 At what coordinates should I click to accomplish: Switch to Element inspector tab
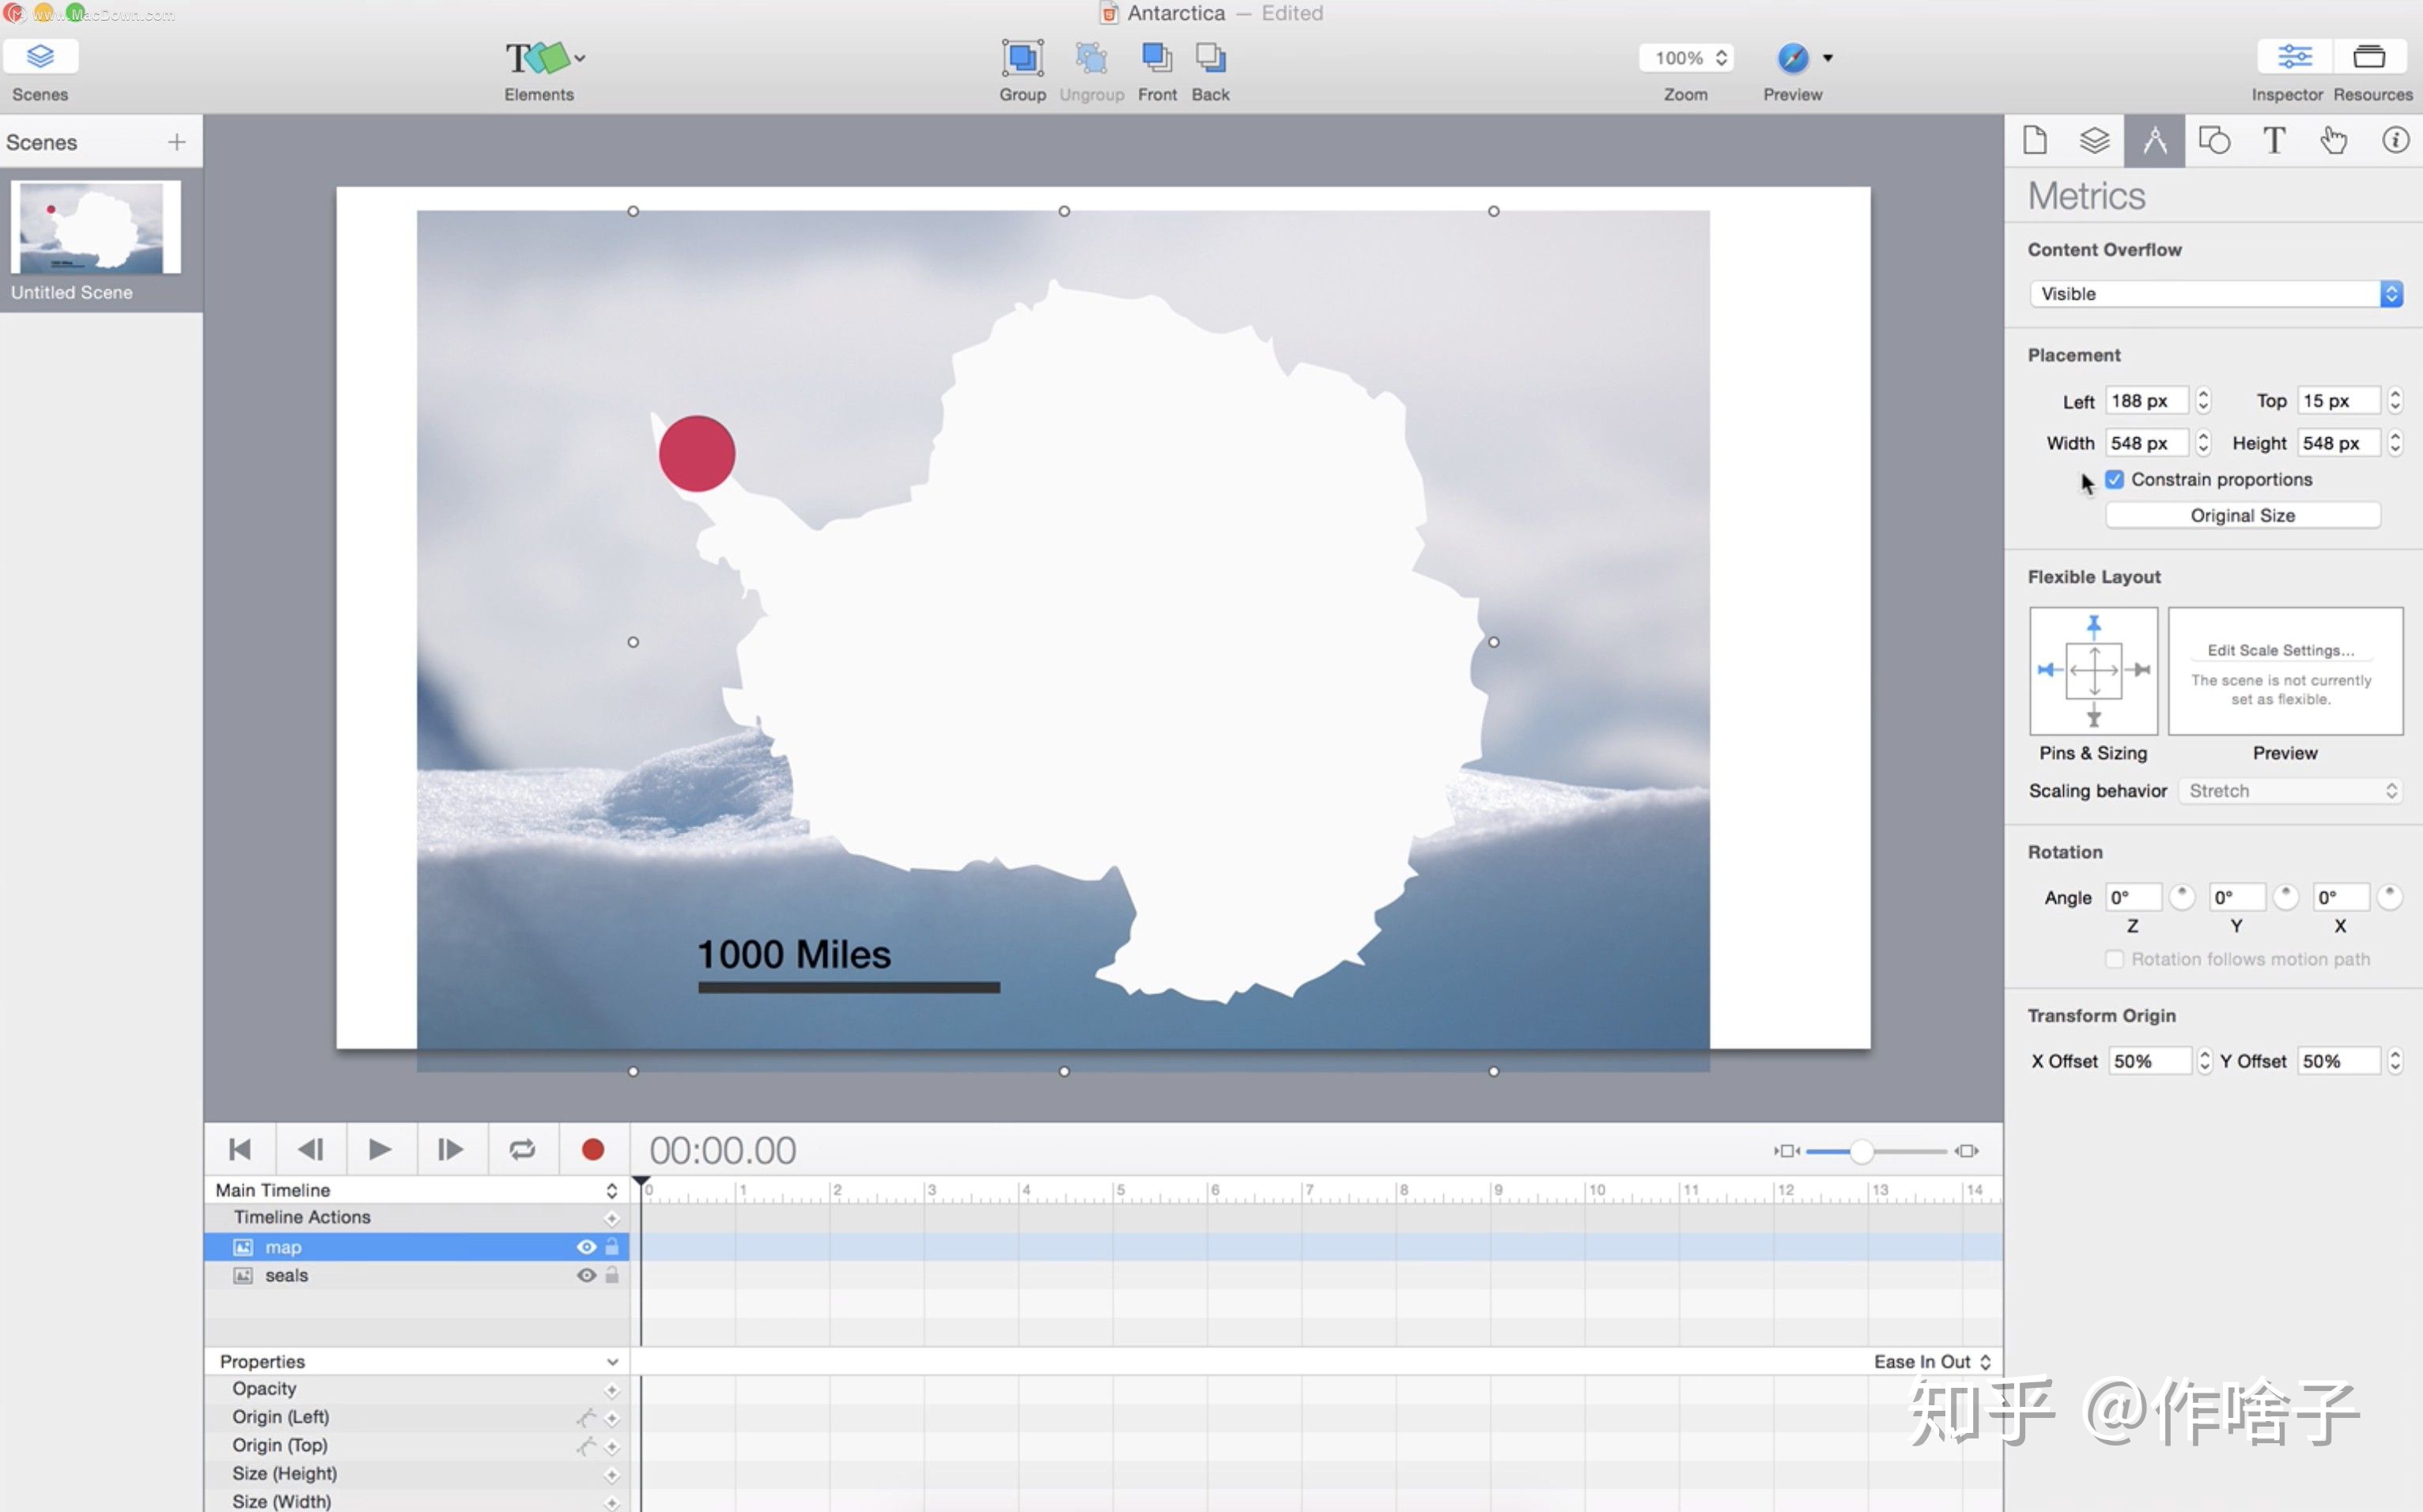point(2214,140)
